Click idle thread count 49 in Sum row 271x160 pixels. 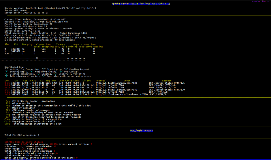pyautogui.click(x=63, y=54)
